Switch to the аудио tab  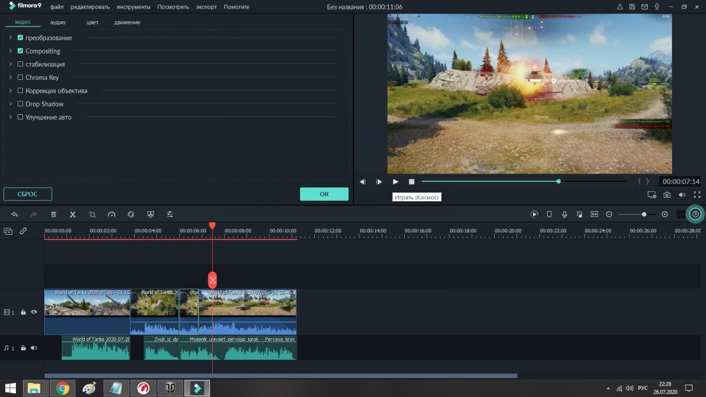58,22
